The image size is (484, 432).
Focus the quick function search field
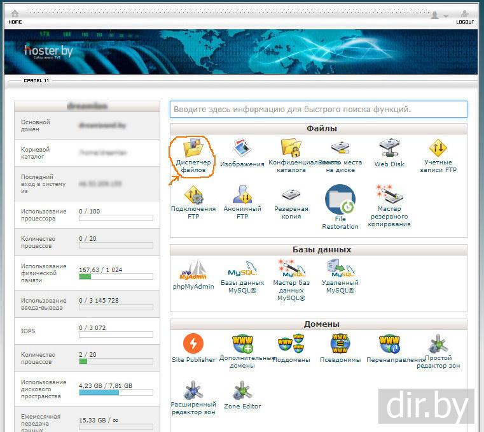point(318,109)
